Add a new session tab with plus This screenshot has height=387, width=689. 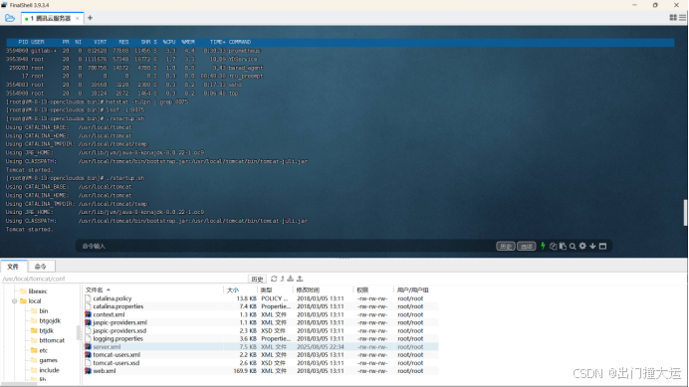[90, 18]
